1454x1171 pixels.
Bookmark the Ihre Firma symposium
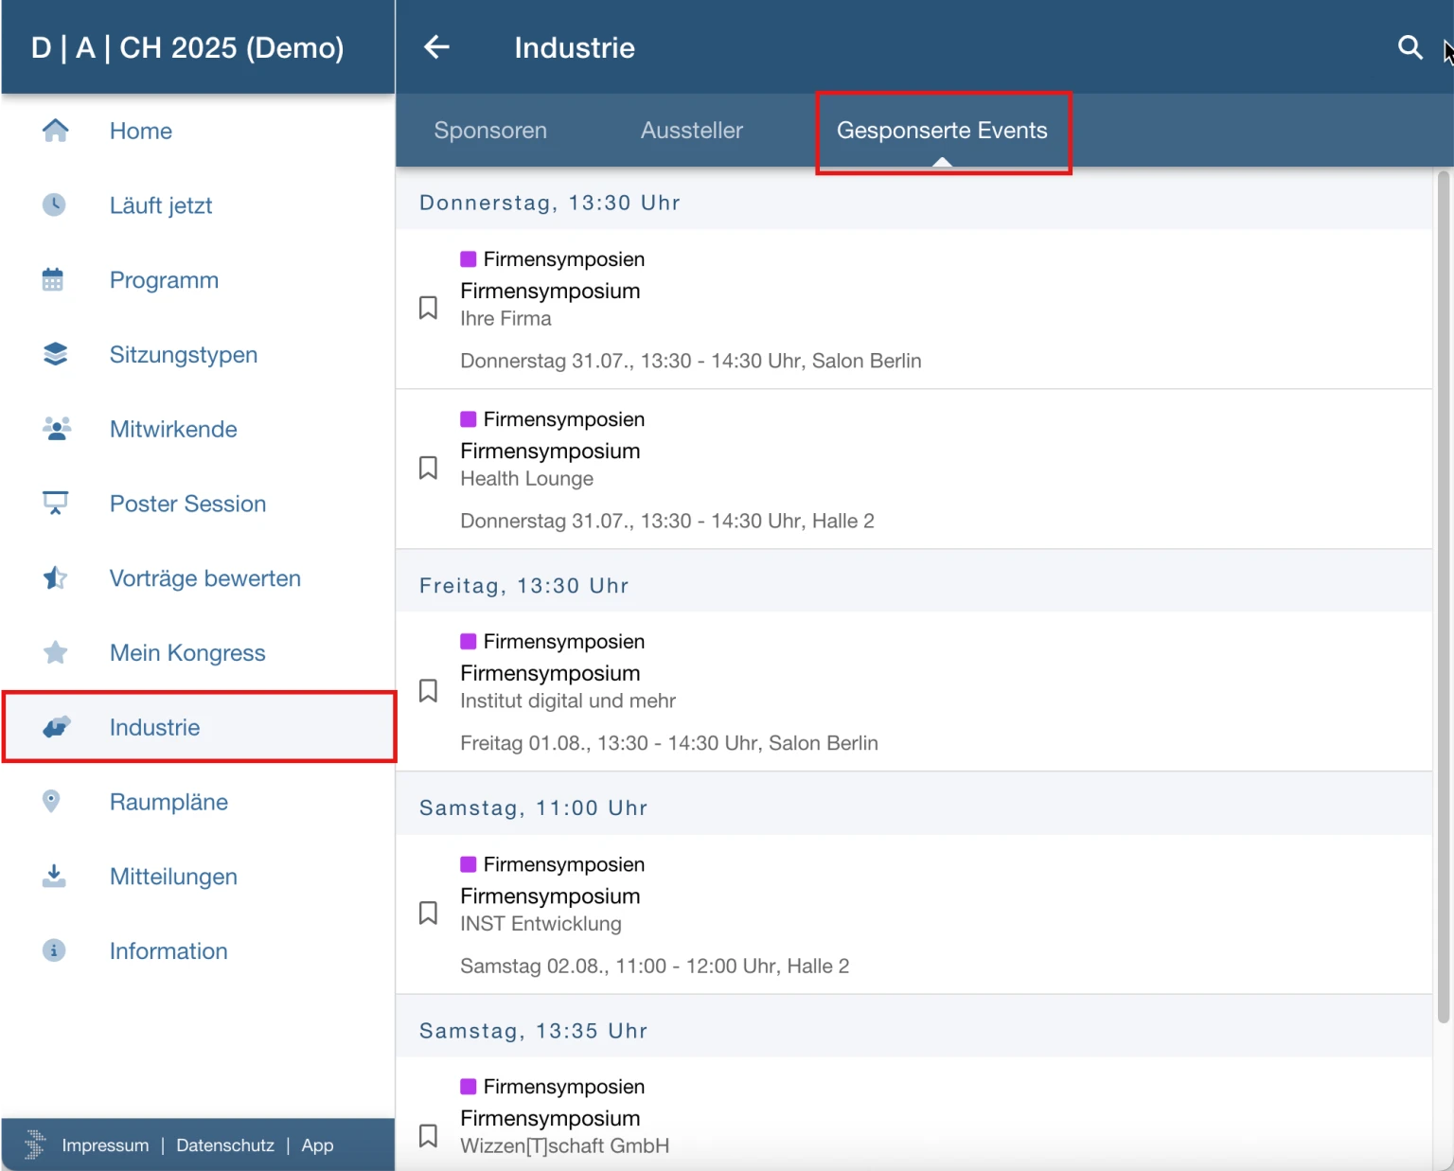[x=428, y=308]
